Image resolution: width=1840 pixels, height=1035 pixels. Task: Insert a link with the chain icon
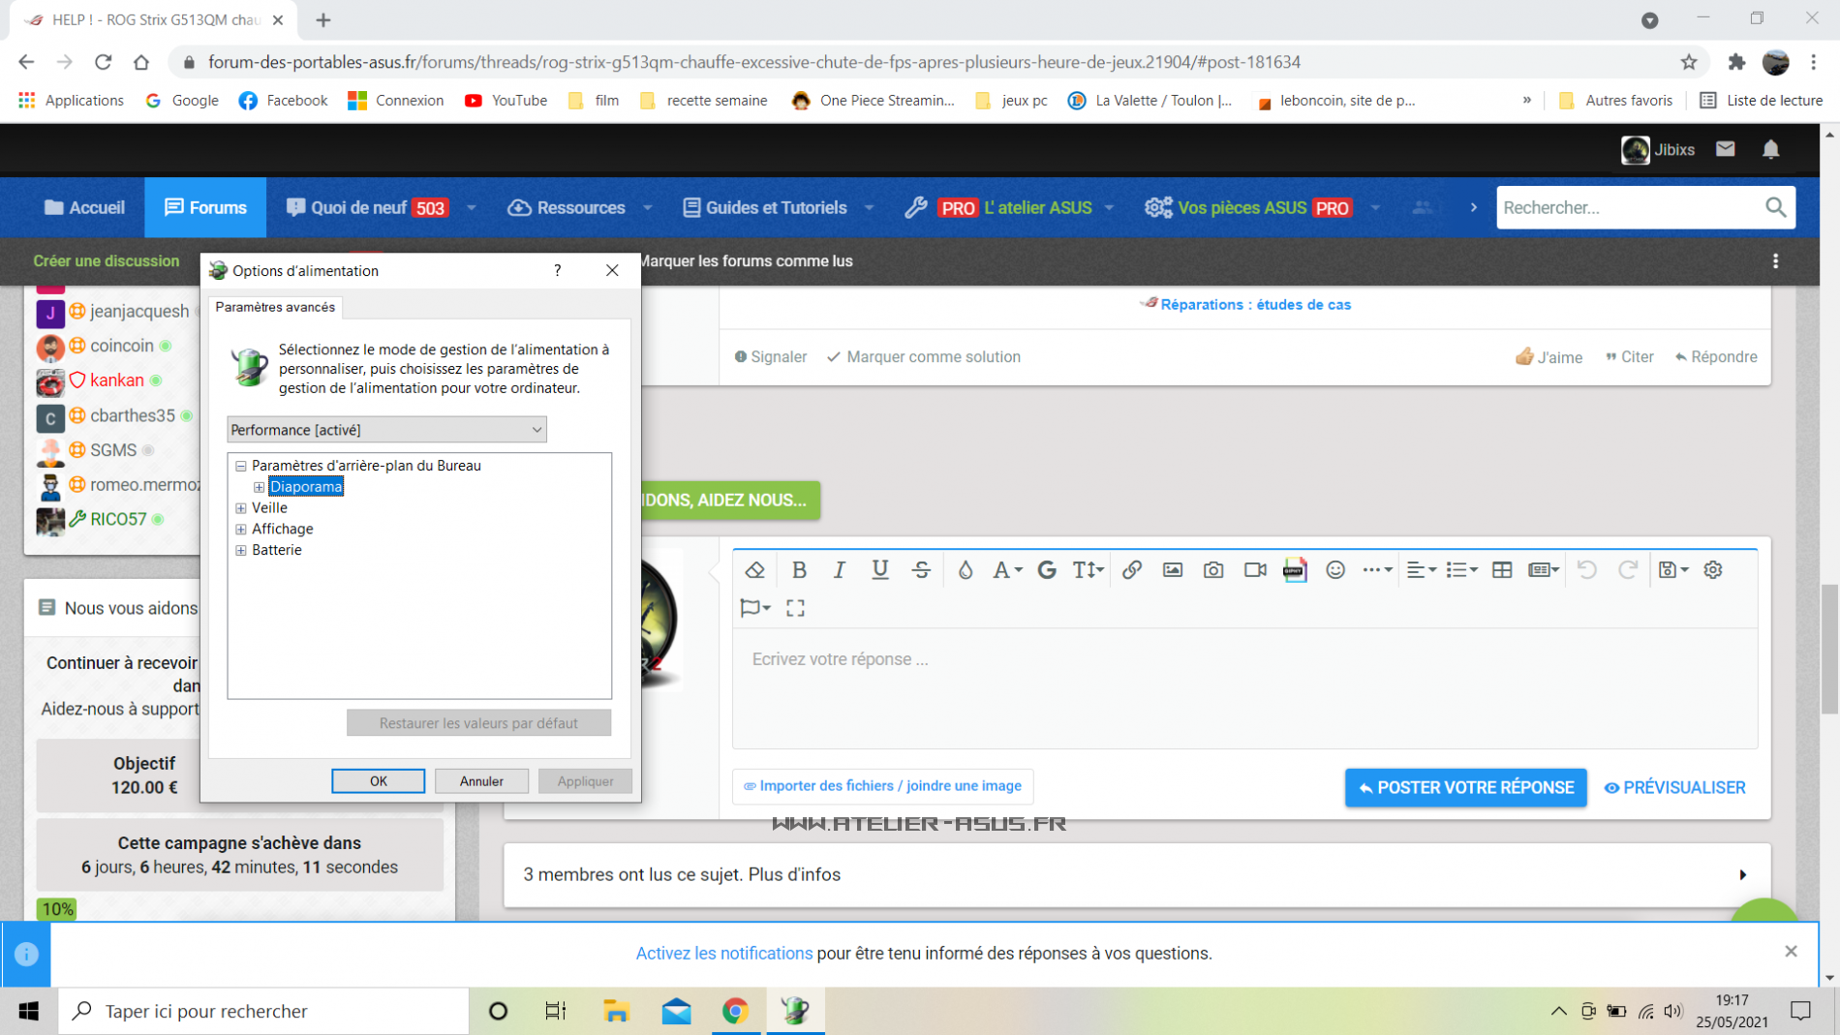pyautogui.click(x=1131, y=570)
